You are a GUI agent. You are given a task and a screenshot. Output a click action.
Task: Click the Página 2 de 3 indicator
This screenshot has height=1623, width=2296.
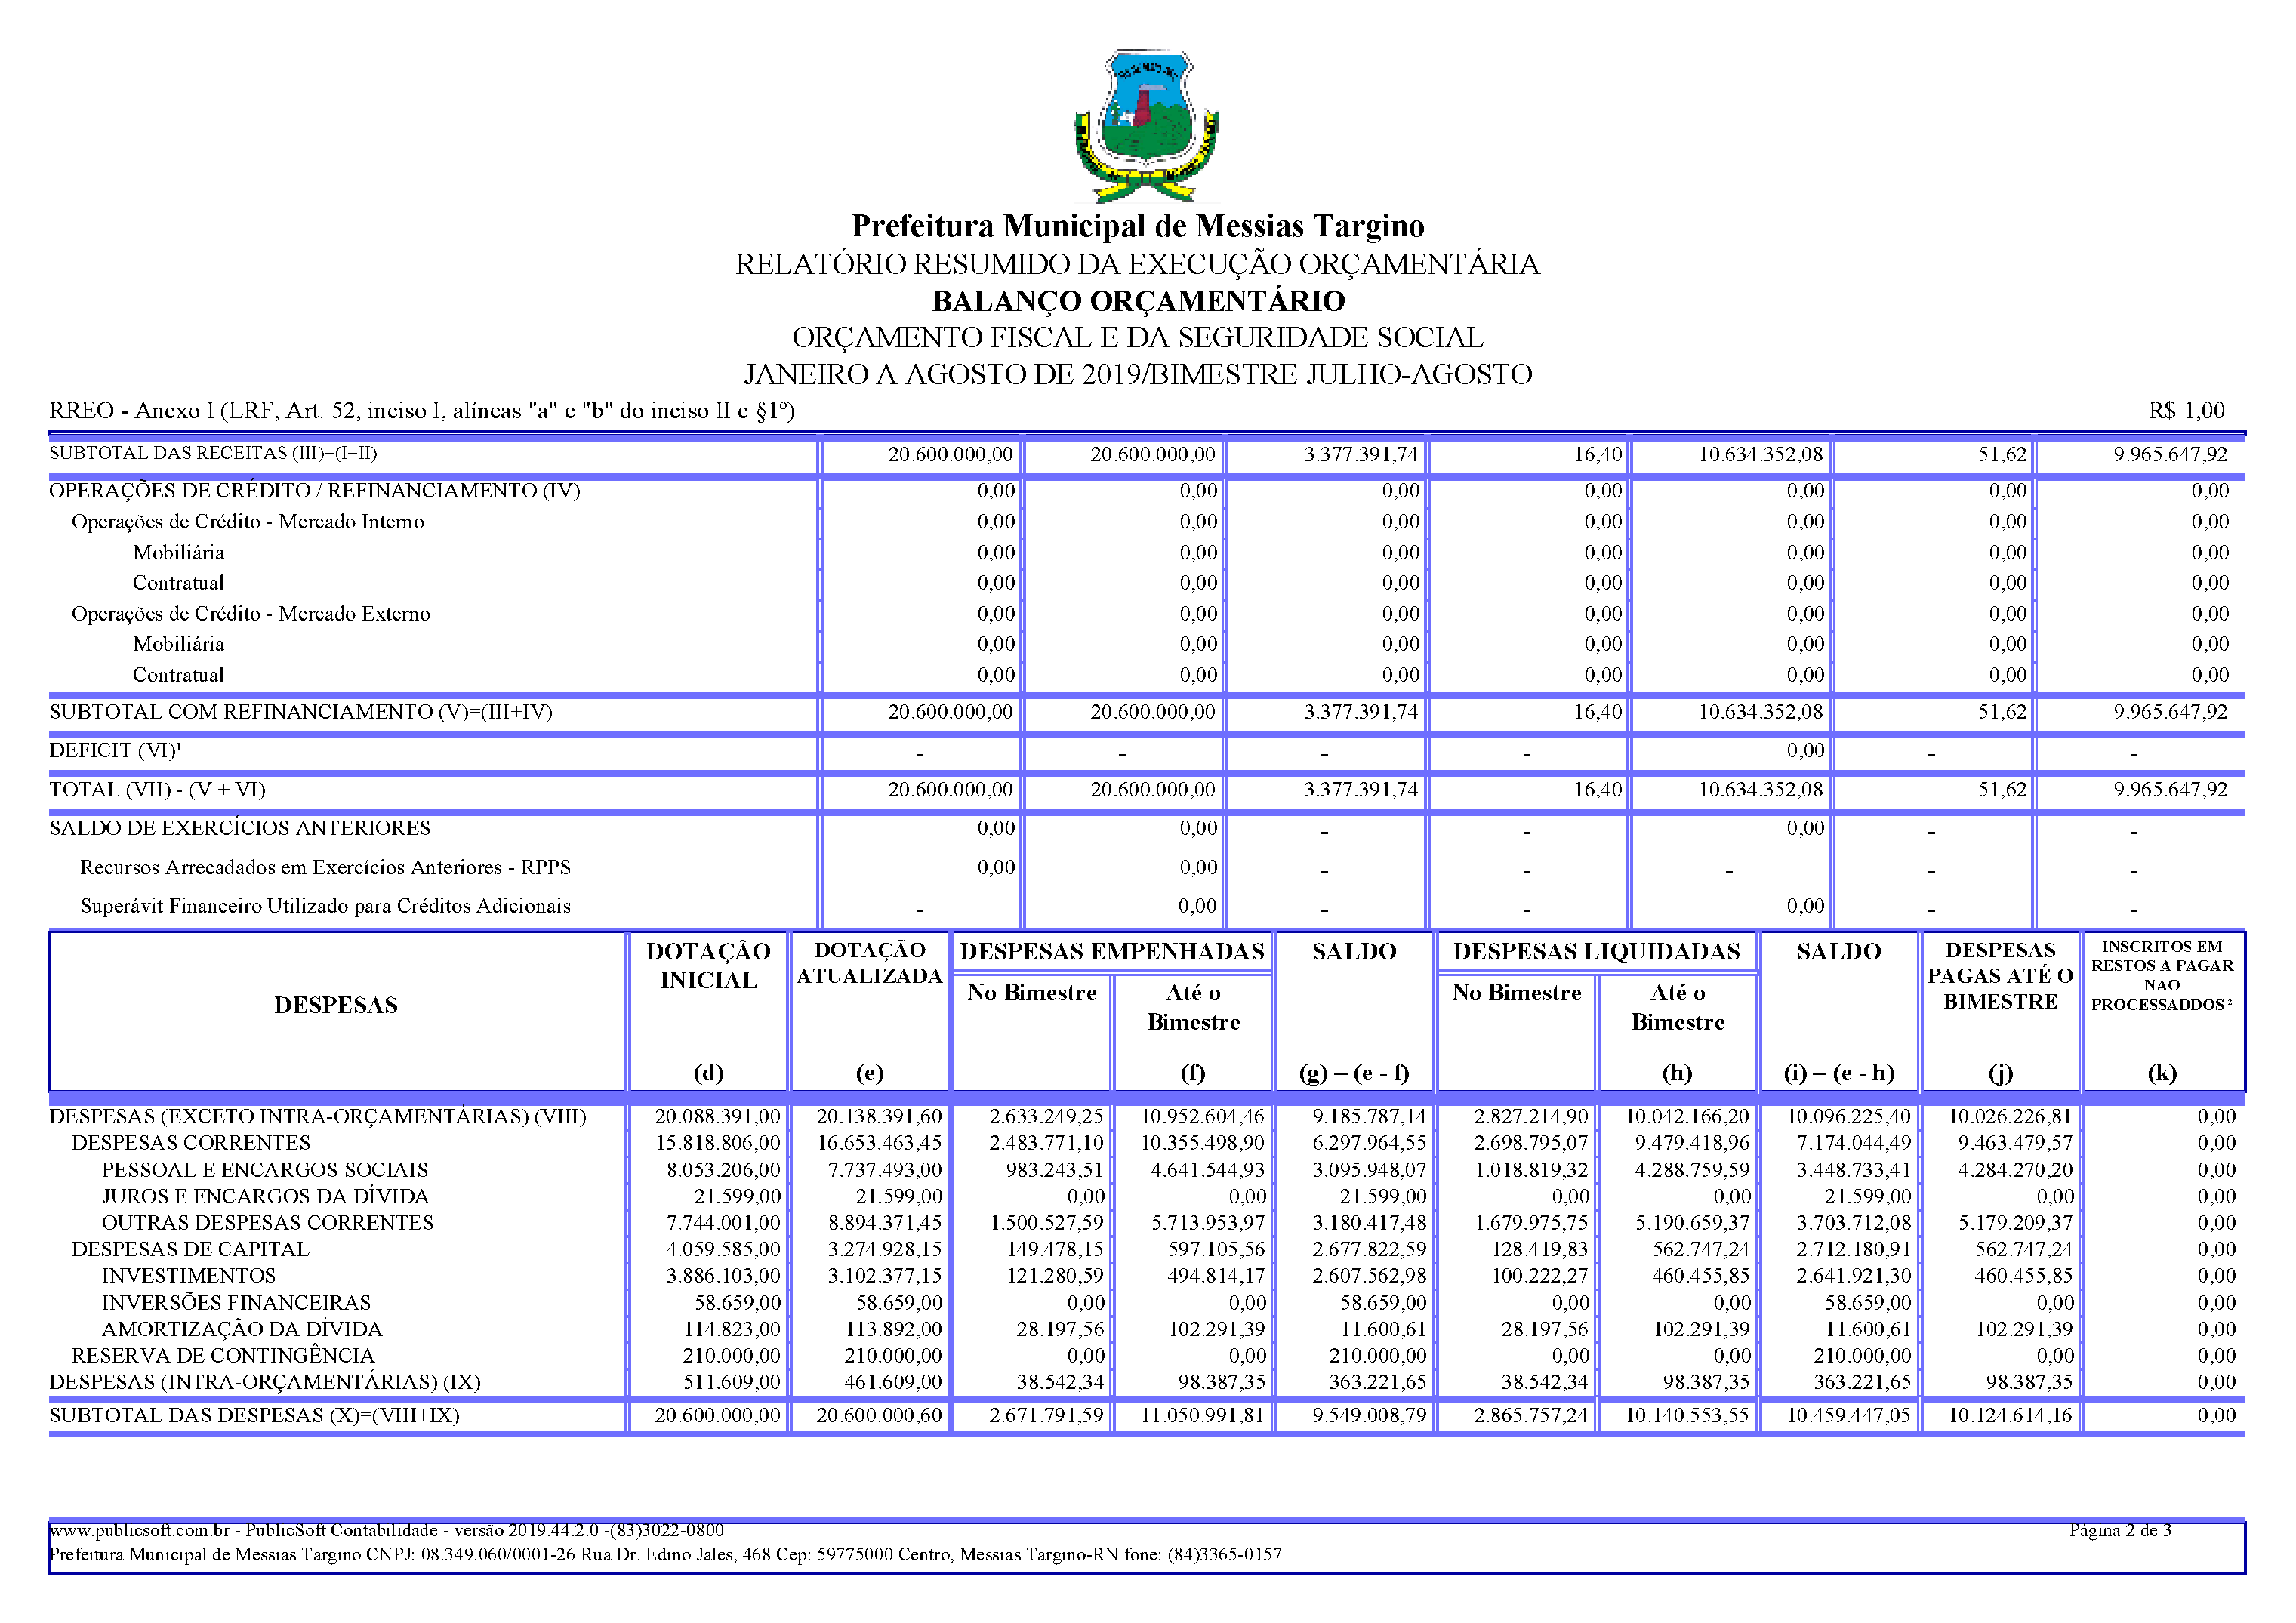pos(2119,1530)
